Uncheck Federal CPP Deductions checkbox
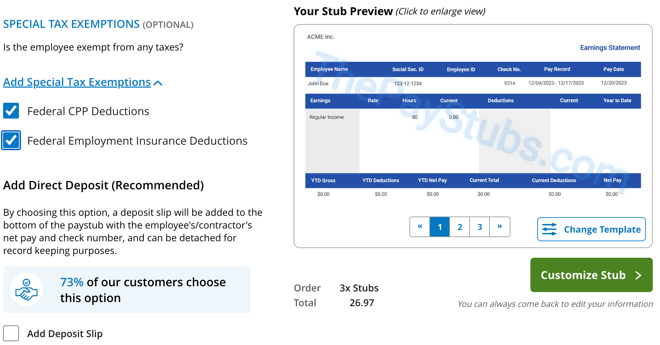Image resolution: width=660 pixels, height=345 pixels. [11, 111]
